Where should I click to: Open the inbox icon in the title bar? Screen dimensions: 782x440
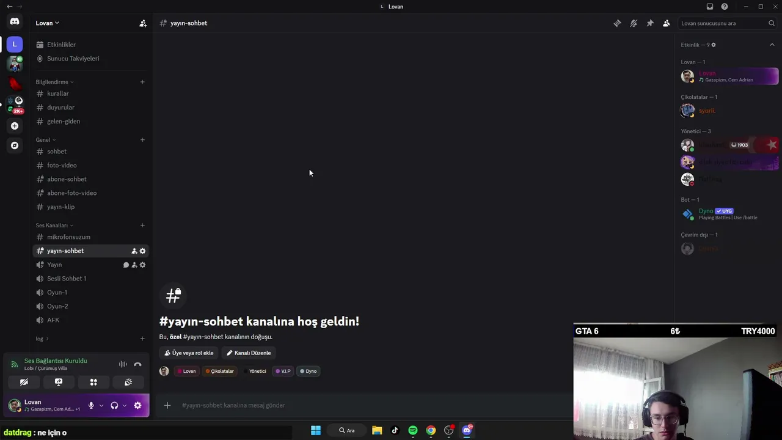(710, 7)
